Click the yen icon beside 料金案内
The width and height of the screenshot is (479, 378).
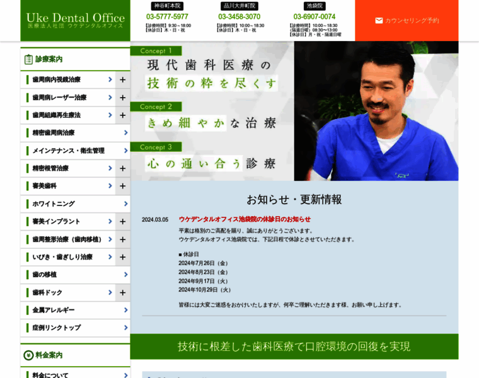(28, 355)
